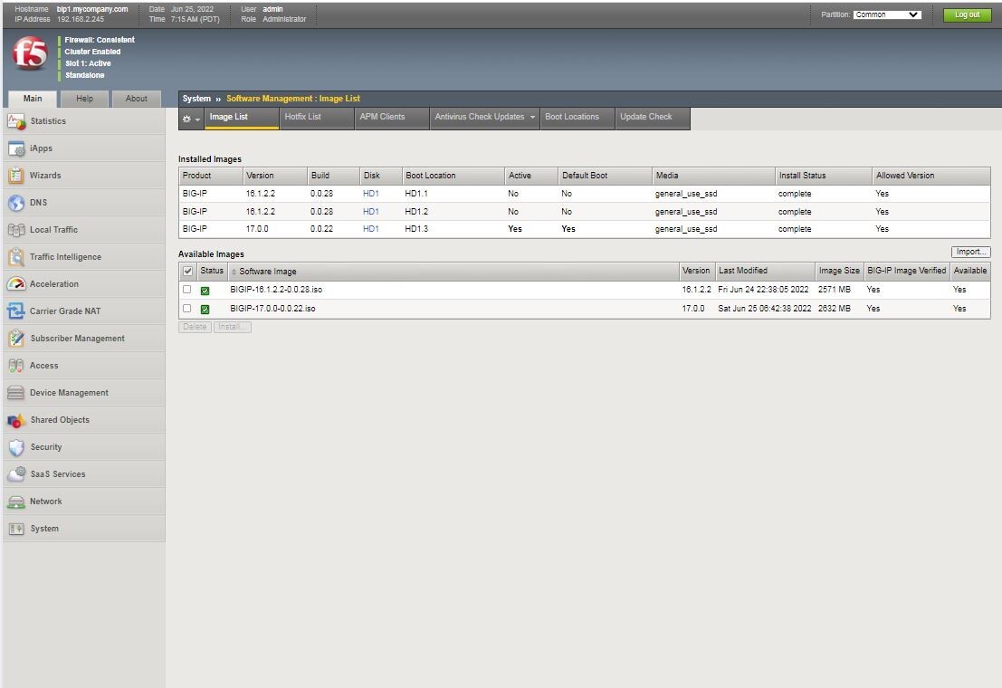This screenshot has width=1002, height=688.
Task: Click hostname bip1.mycompany.com
Action: click(92, 10)
